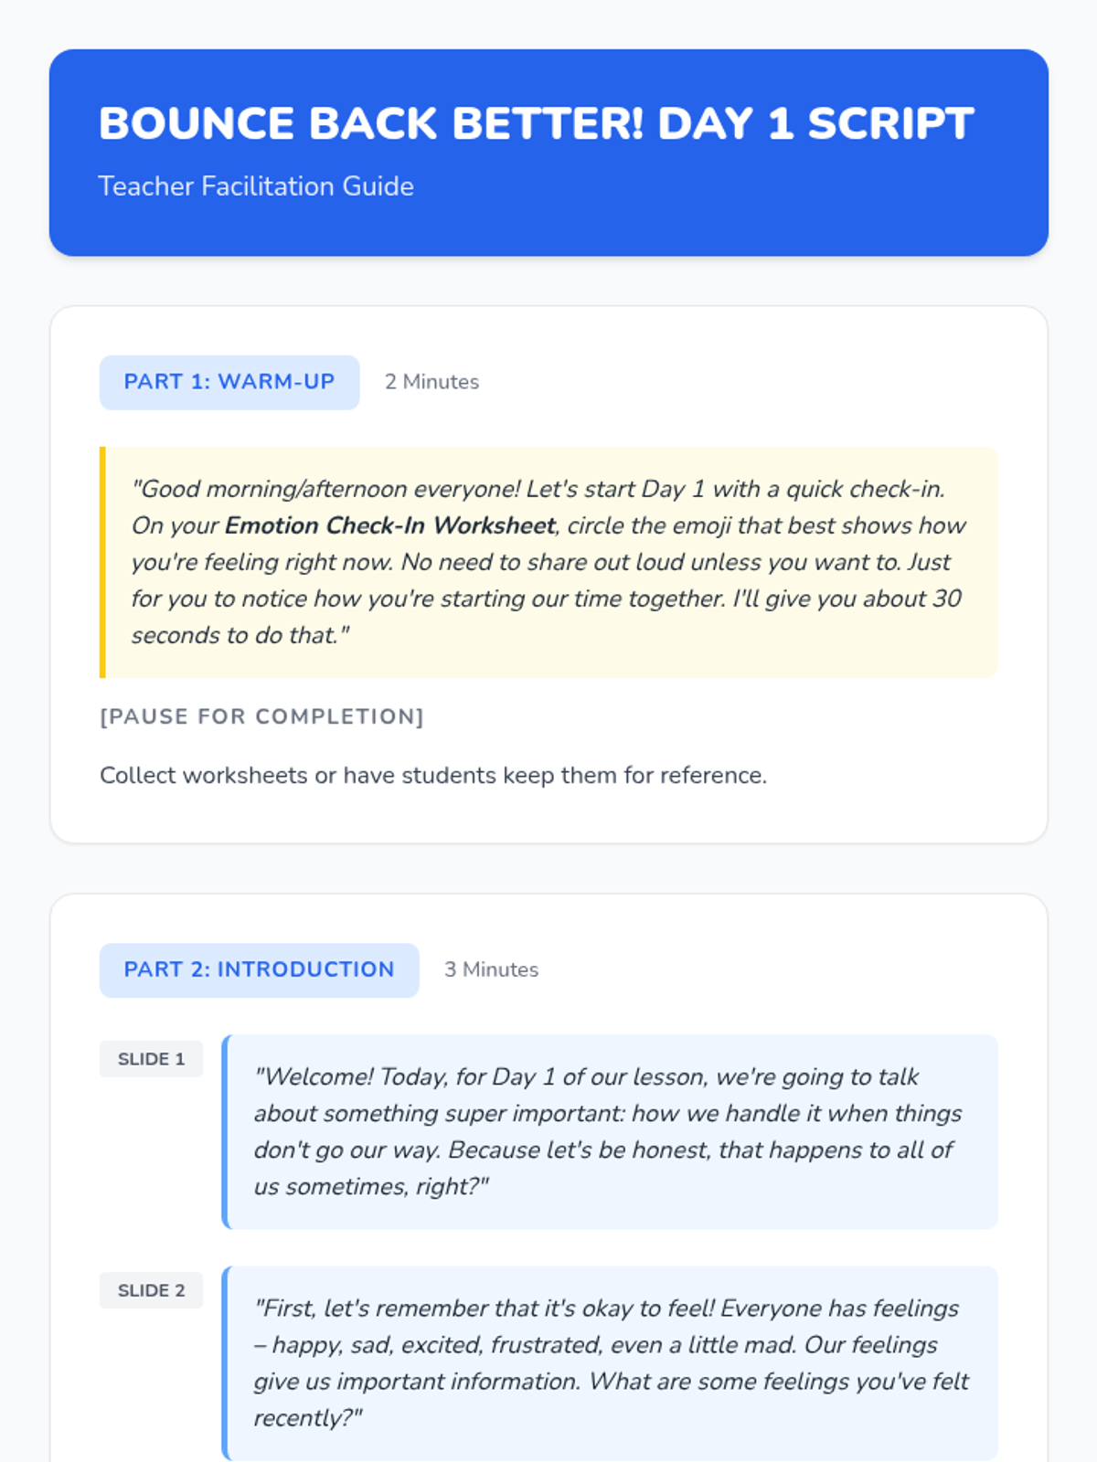Viewport: 1097px width, 1462px height.
Task: Select the Part 2: Introduction badge
Action: 259,969
